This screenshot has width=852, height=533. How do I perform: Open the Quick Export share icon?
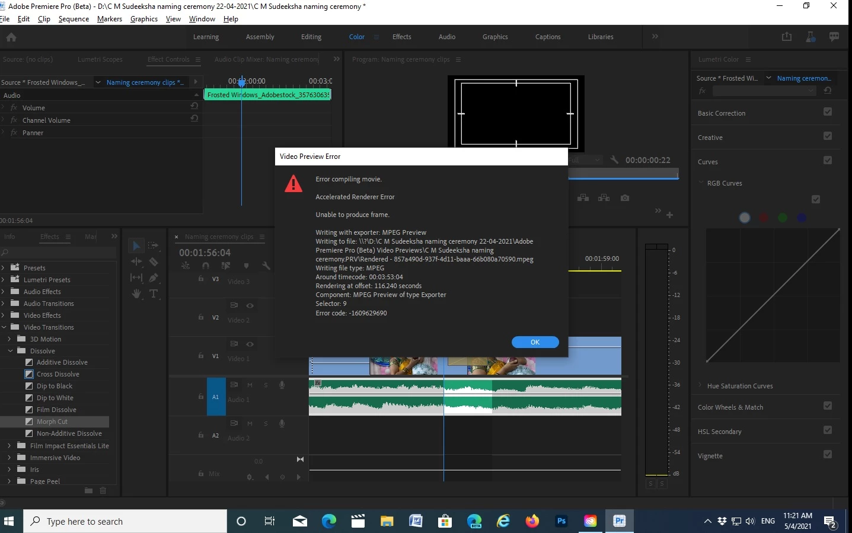coord(787,37)
